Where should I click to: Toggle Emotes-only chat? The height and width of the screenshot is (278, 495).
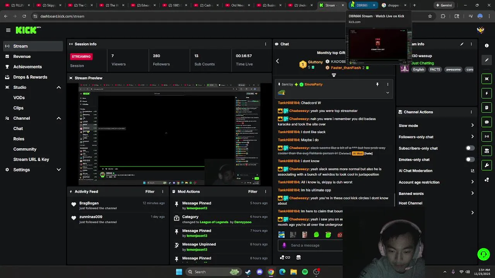[x=470, y=159]
